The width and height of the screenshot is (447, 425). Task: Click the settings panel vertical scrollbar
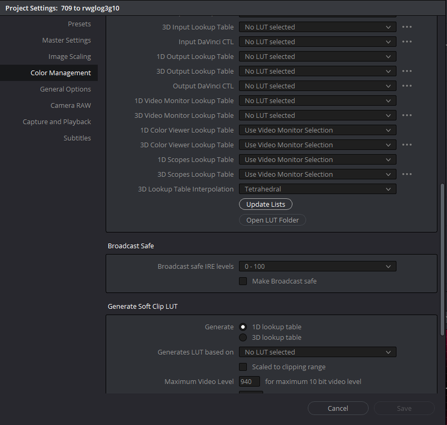442,259
